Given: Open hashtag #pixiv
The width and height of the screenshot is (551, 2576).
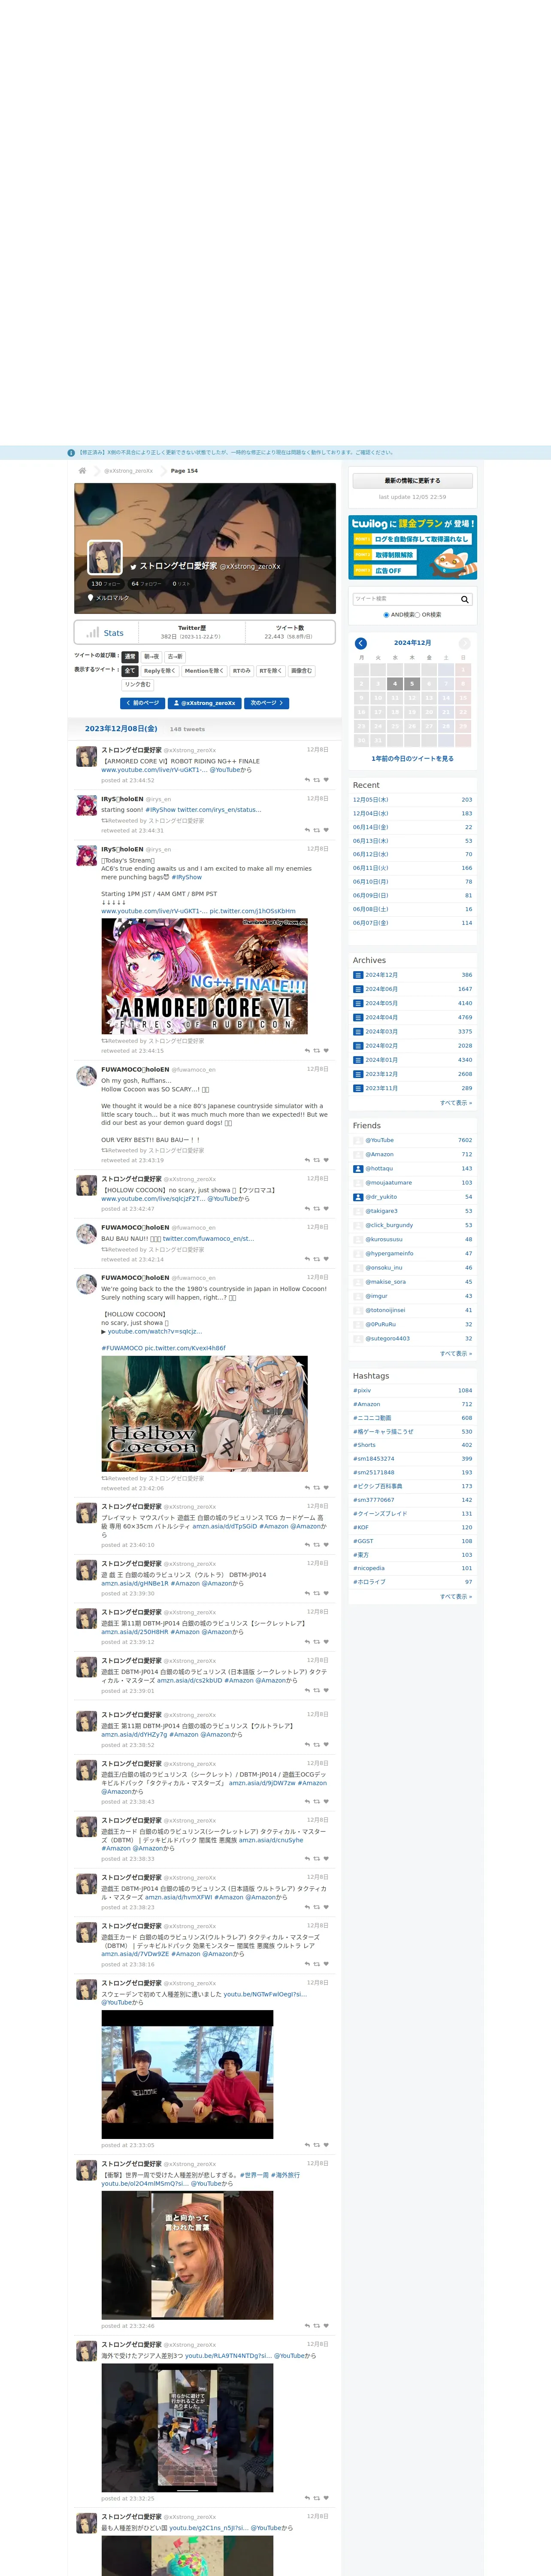Looking at the screenshot, I should [362, 1390].
